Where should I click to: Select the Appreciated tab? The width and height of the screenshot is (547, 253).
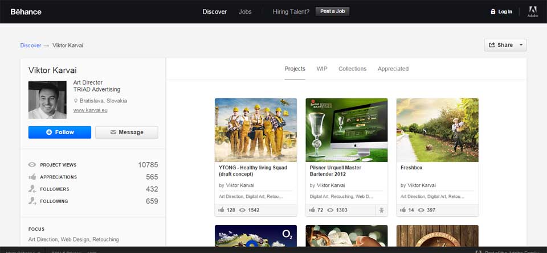pyautogui.click(x=393, y=69)
